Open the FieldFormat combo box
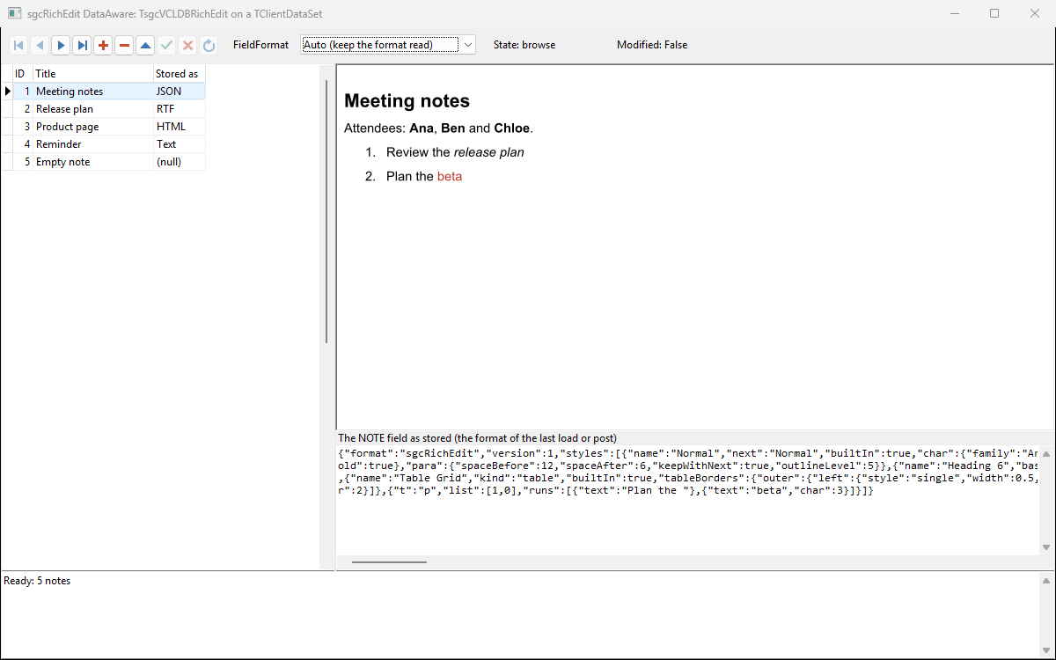The height and width of the screenshot is (660, 1056). (x=388, y=45)
